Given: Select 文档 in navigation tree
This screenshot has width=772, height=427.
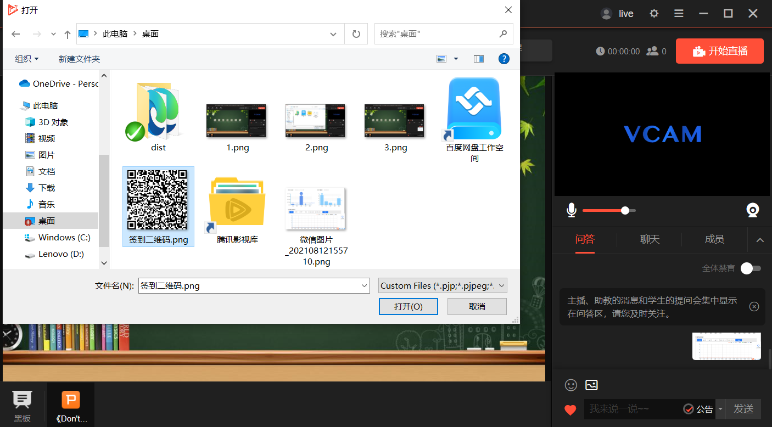Looking at the screenshot, I should click(40, 171).
